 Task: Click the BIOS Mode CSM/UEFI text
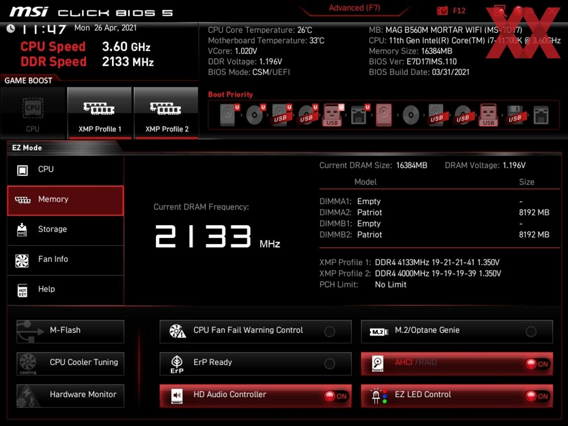(249, 72)
